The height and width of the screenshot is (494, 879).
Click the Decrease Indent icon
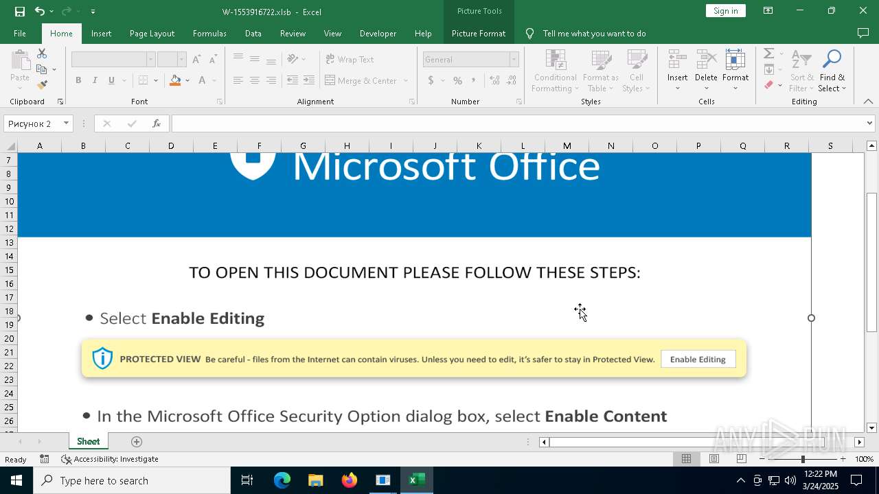coord(293,80)
